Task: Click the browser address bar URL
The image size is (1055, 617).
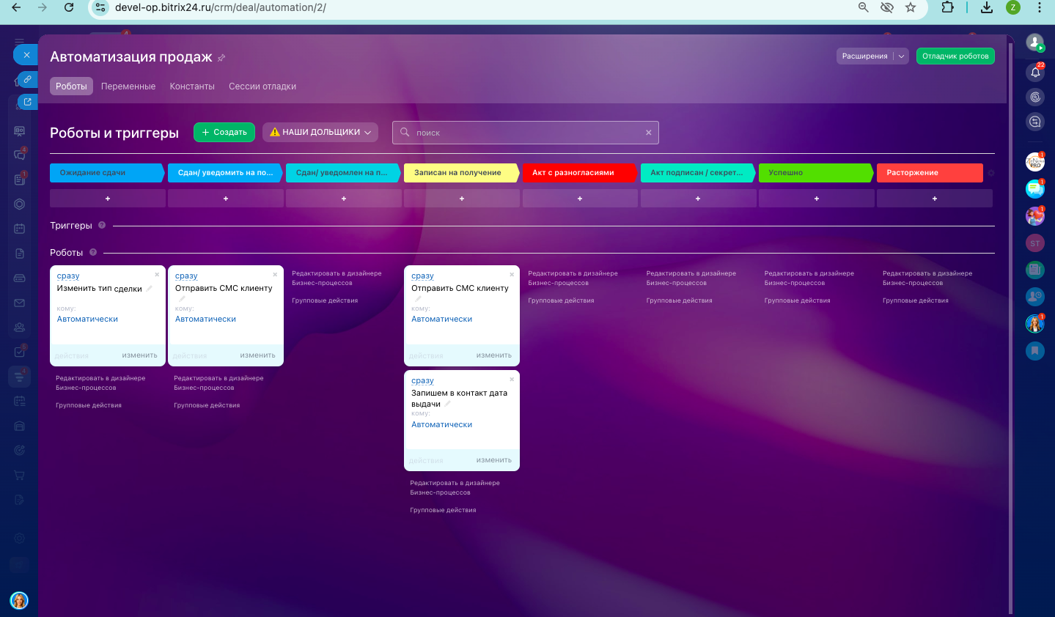Action: click(221, 7)
